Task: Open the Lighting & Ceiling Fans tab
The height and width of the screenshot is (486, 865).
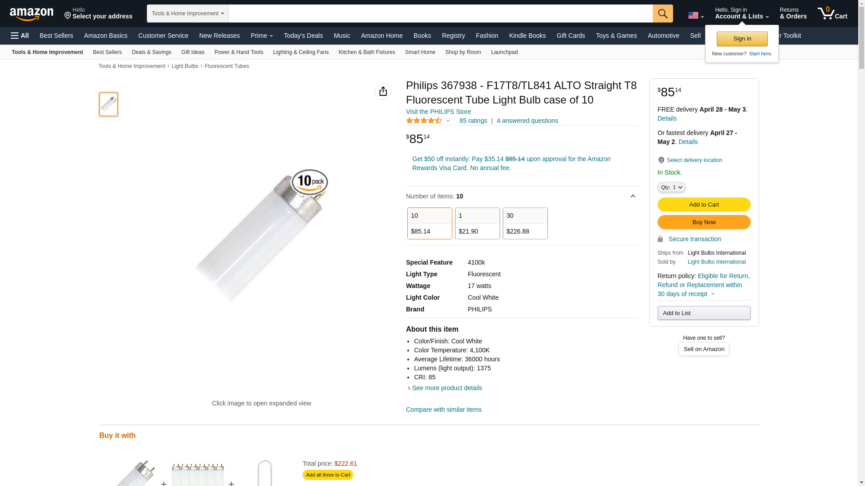Action: [300, 52]
